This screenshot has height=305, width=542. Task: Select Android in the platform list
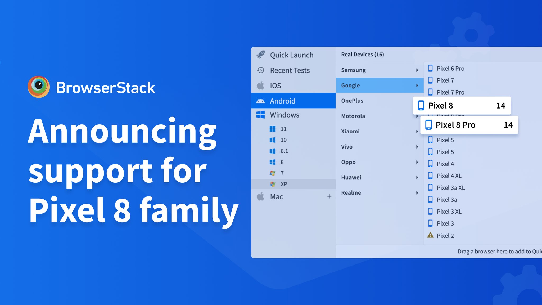pos(293,101)
